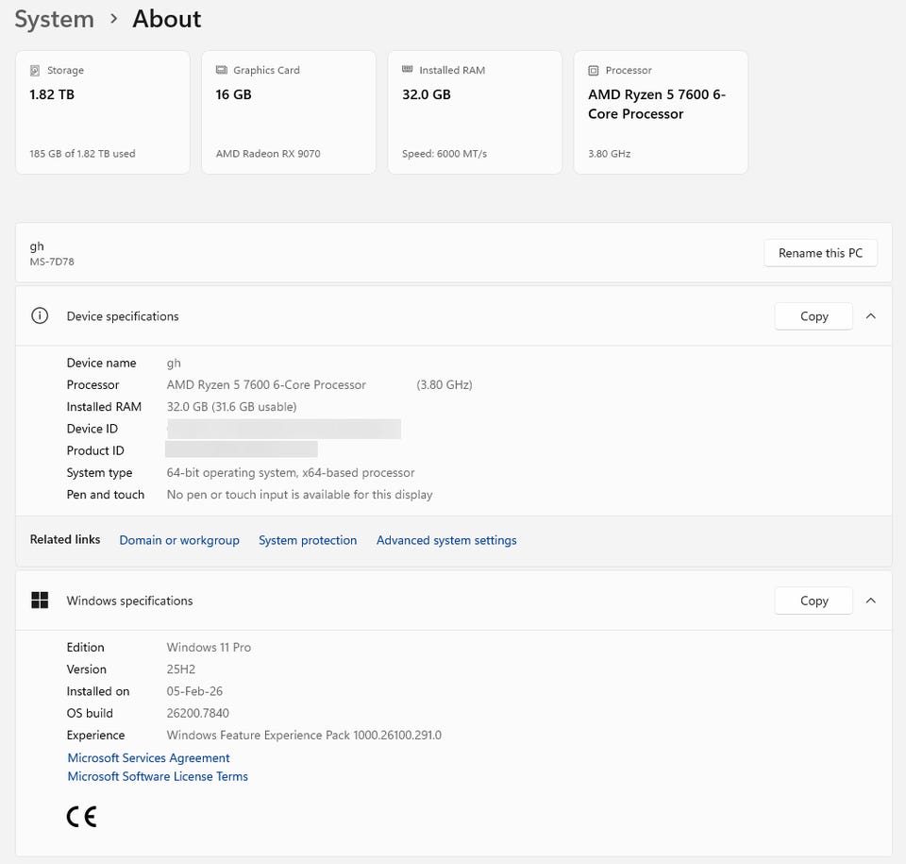Click the Storage drive icon
This screenshot has width=906, height=864.
(x=35, y=71)
